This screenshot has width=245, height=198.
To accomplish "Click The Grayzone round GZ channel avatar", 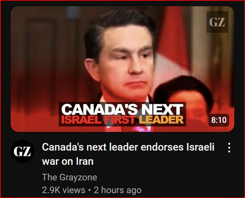I will pos(23,151).
